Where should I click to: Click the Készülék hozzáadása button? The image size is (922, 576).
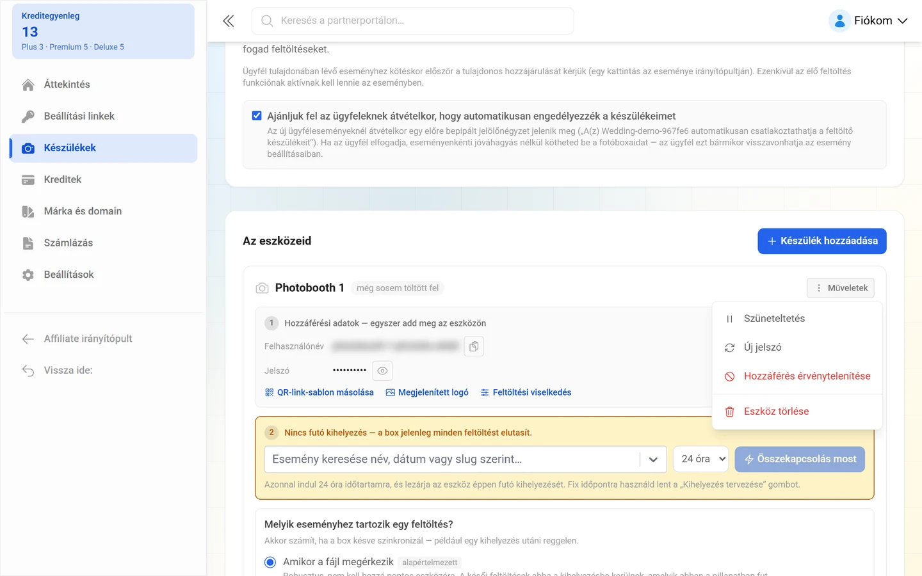tap(822, 241)
